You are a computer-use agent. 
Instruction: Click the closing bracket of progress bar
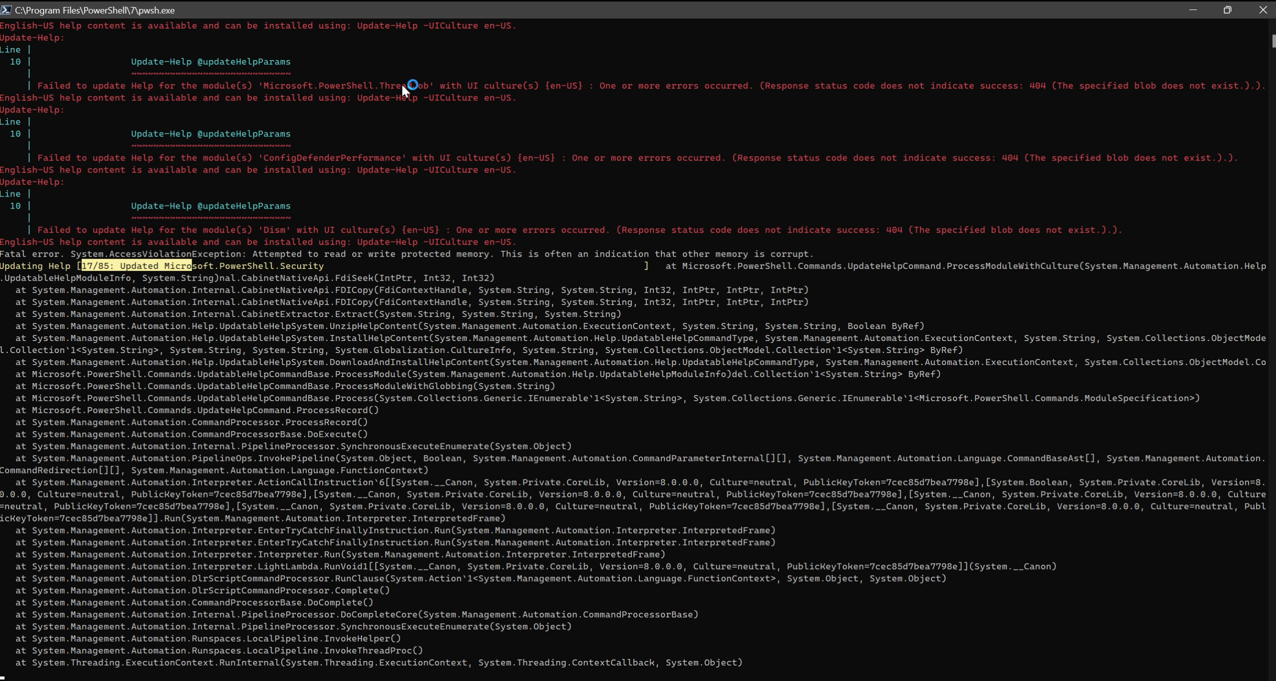pyautogui.click(x=646, y=266)
